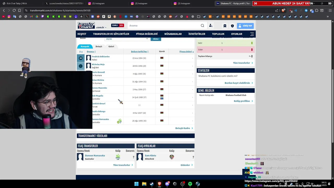Sort squad by Piyasa değeri column
This screenshot has width=334, height=188.
(x=187, y=52)
